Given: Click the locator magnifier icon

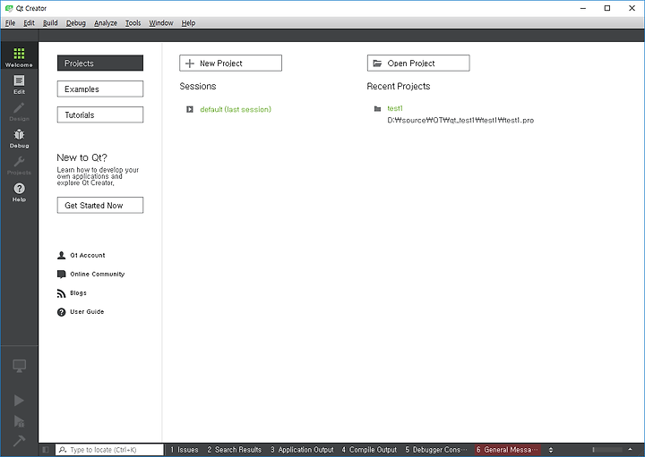Looking at the screenshot, I should point(63,450).
